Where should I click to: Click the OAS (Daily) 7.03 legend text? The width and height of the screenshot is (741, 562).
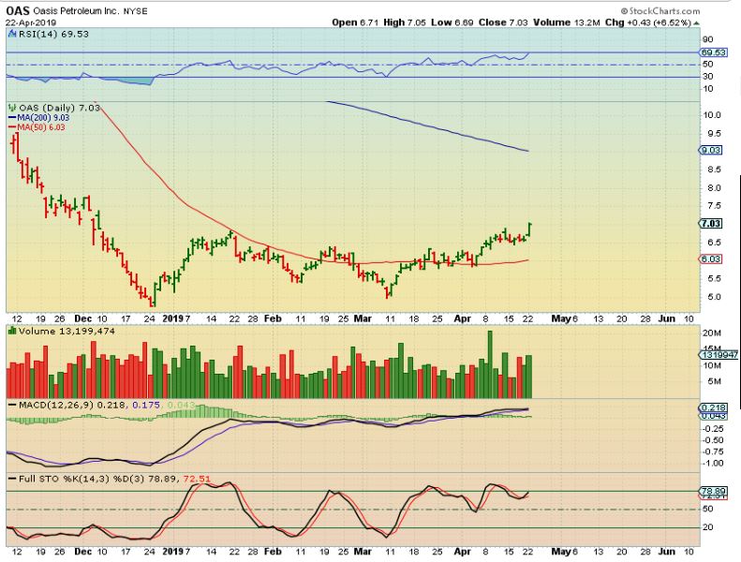pyautogui.click(x=60, y=108)
